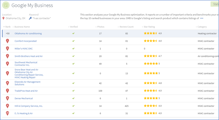Click the green Status button at top right
Screen dimensions: 219x120
click(215, 4)
